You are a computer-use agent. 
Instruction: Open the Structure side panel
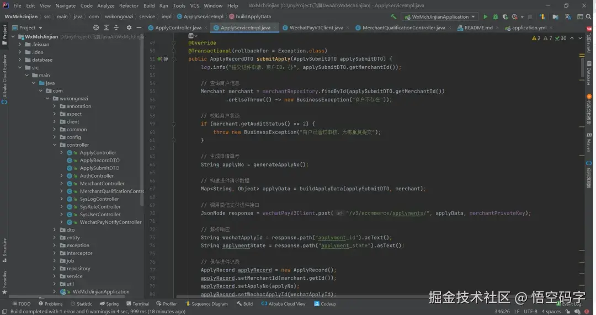[4, 250]
